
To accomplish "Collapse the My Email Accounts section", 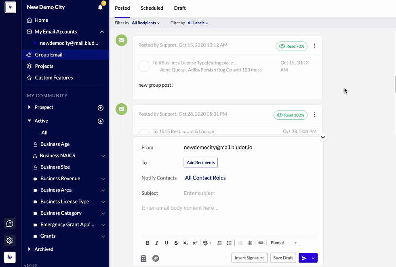I will [102, 32].
